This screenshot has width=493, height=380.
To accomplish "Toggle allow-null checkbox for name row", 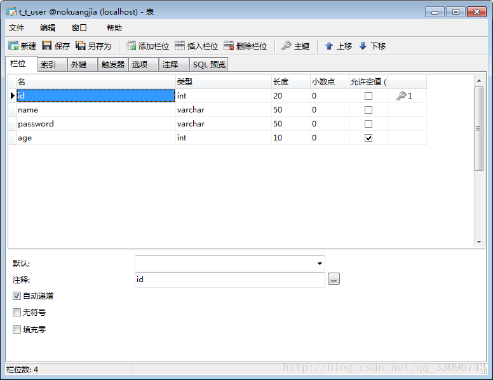I will coord(368,110).
